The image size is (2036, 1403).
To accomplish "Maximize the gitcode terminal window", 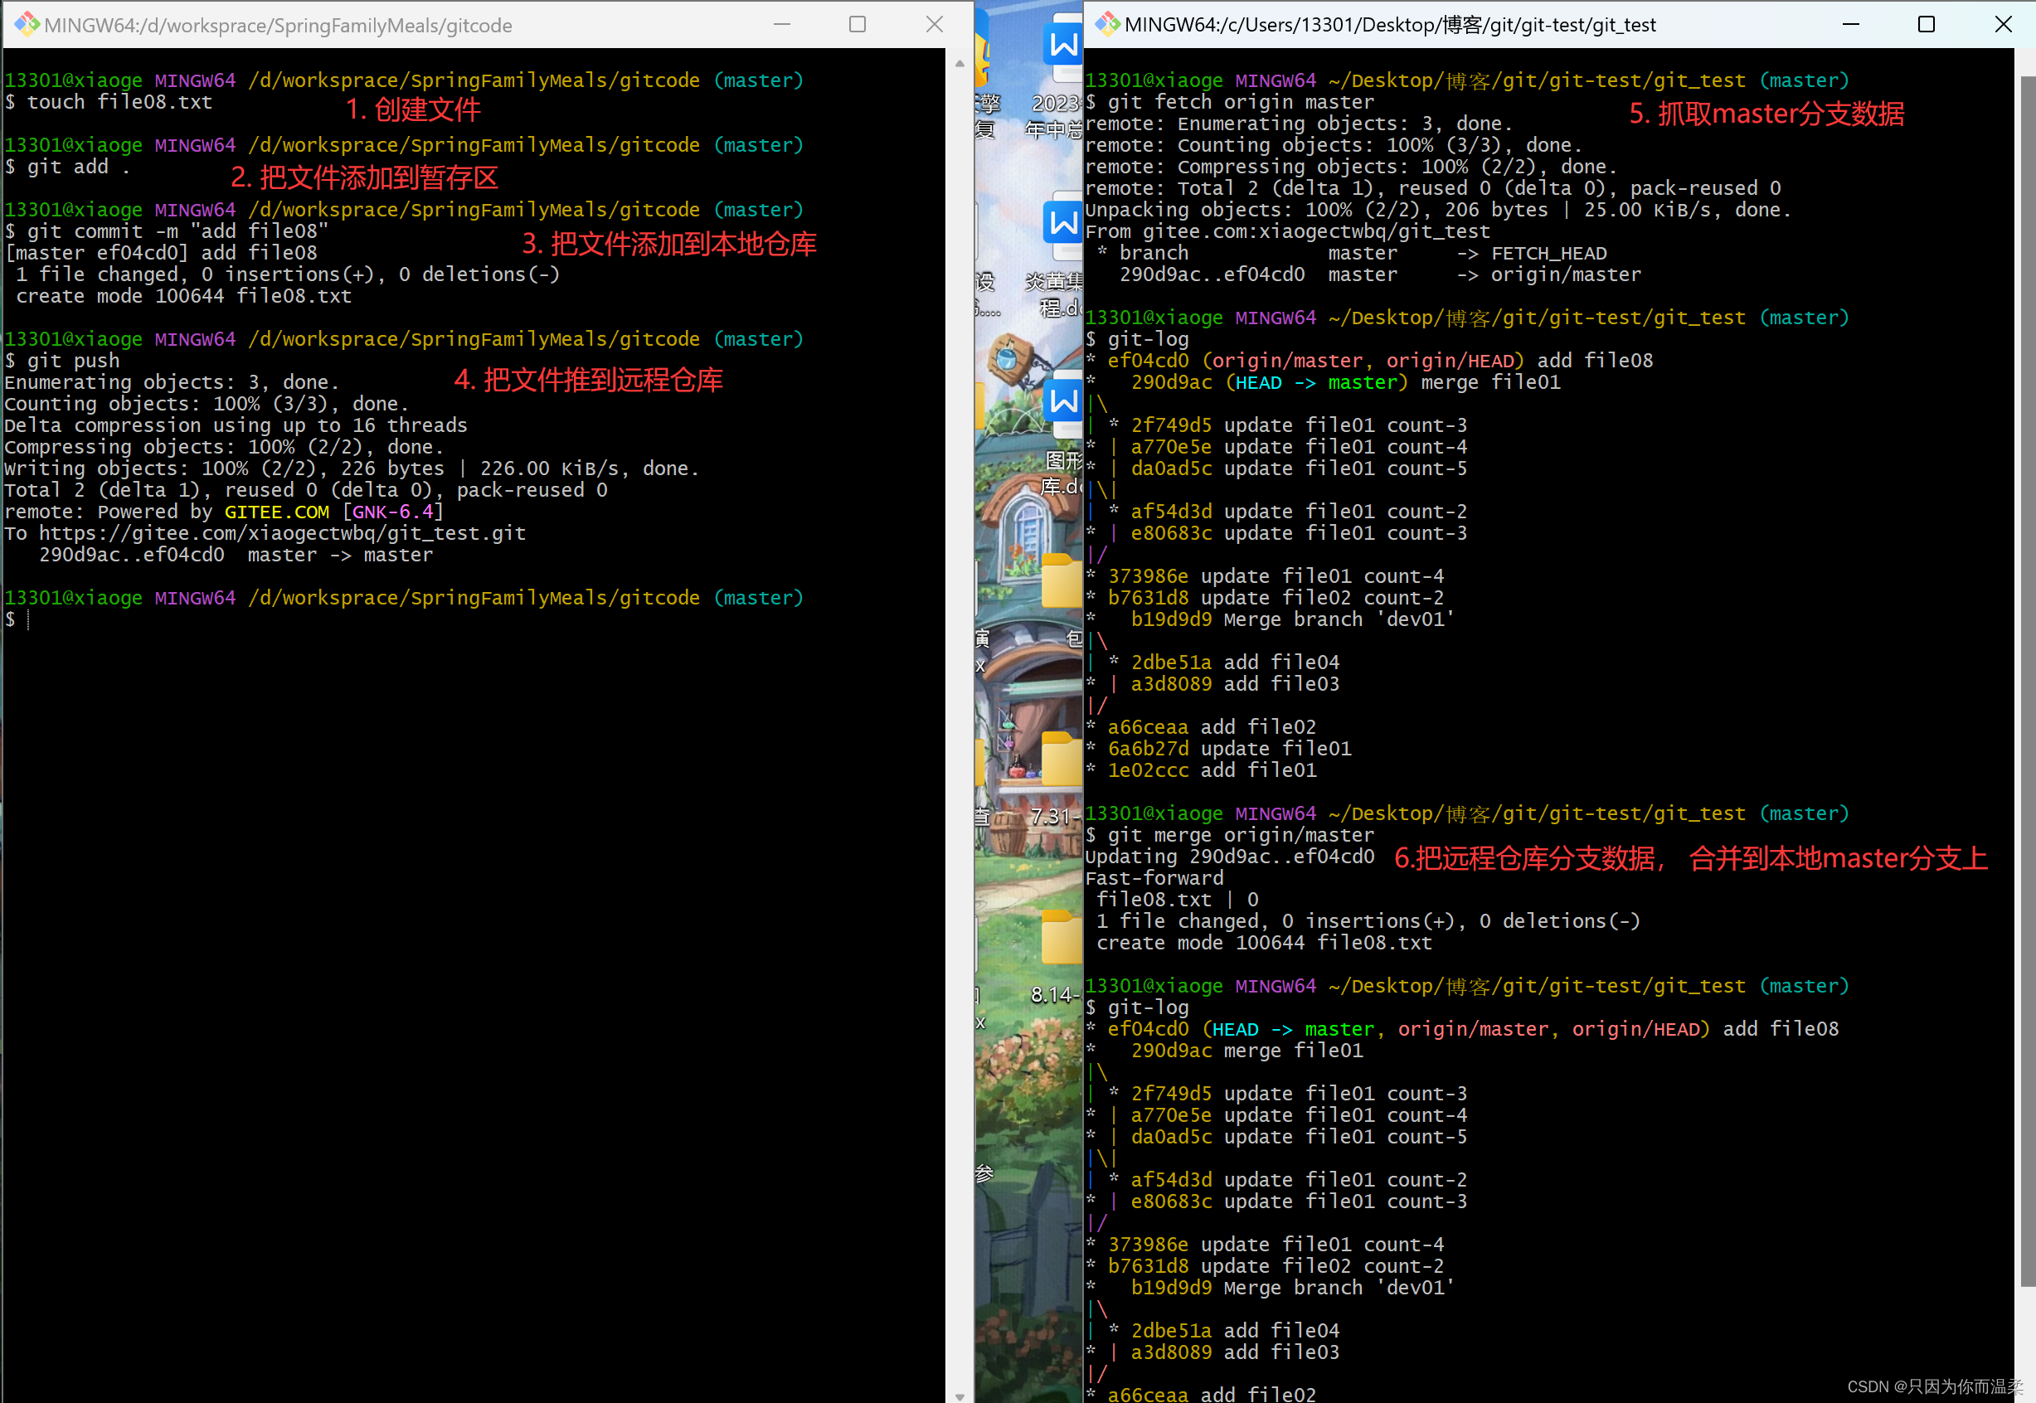I will coord(858,25).
